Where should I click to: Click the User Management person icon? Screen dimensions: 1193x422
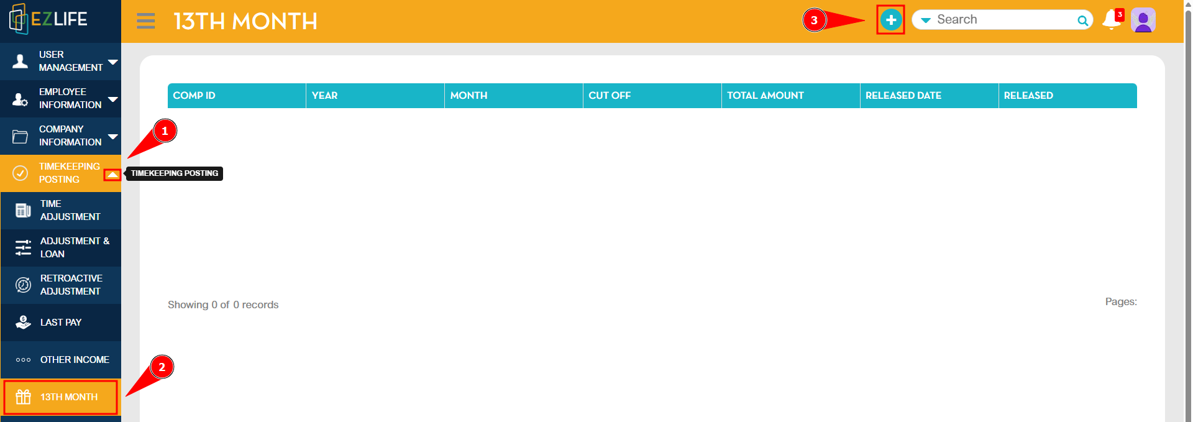21,61
